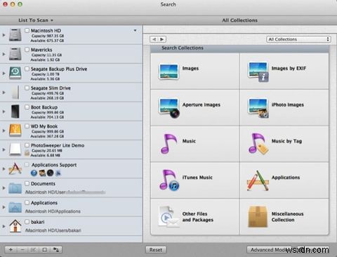Check the Documents checkbox
This screenshot has height=257, width=337.
pyautogui.click(x=27, y=183)
